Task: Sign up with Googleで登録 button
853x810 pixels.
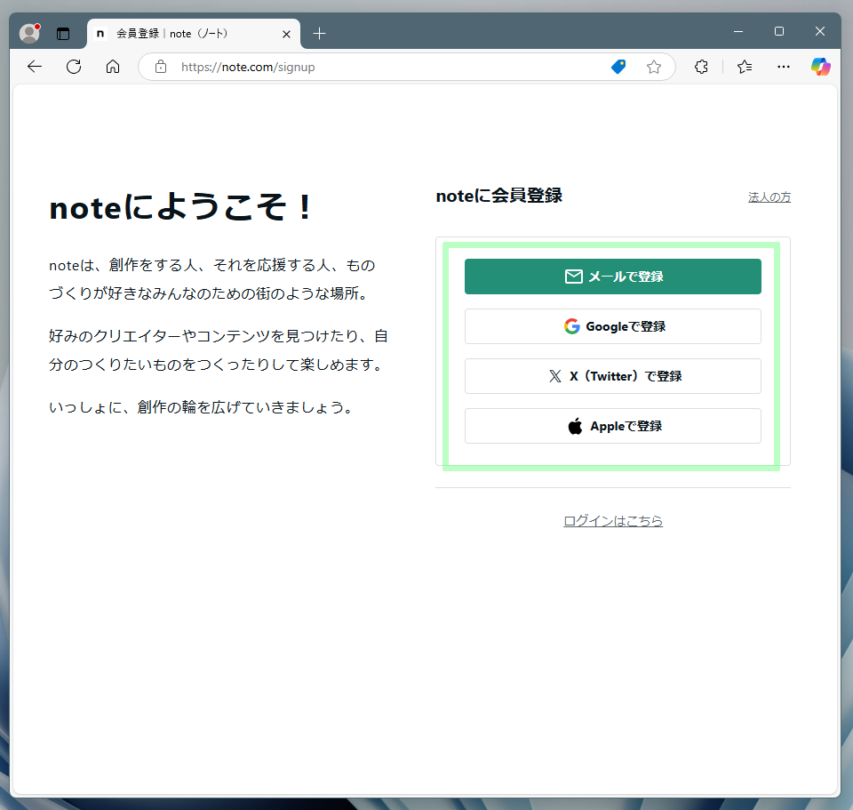Action: point(612,326)
